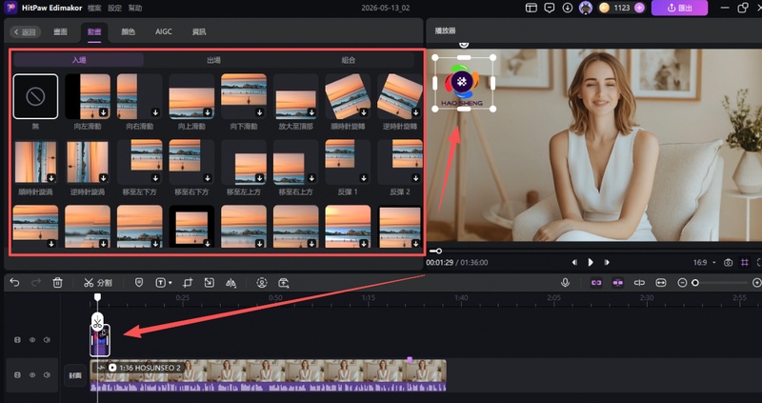Screen dimensions: 762x403
Task: Split the clip with 分割 scissors button
Action: (x=98, y=282)
